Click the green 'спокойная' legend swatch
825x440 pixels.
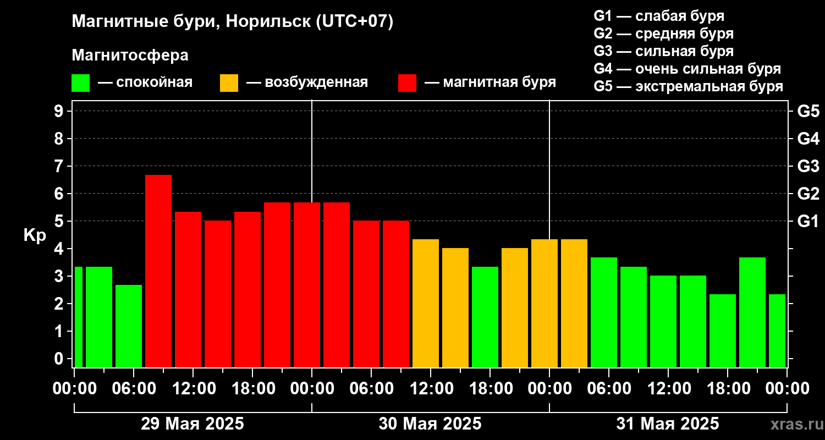click(x=80, y=83)
